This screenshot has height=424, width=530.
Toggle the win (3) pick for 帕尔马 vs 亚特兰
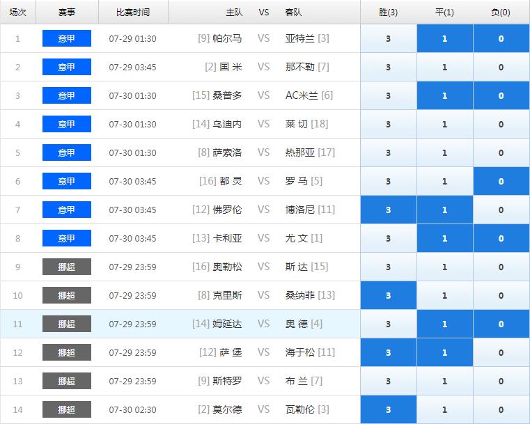point(388,38)
